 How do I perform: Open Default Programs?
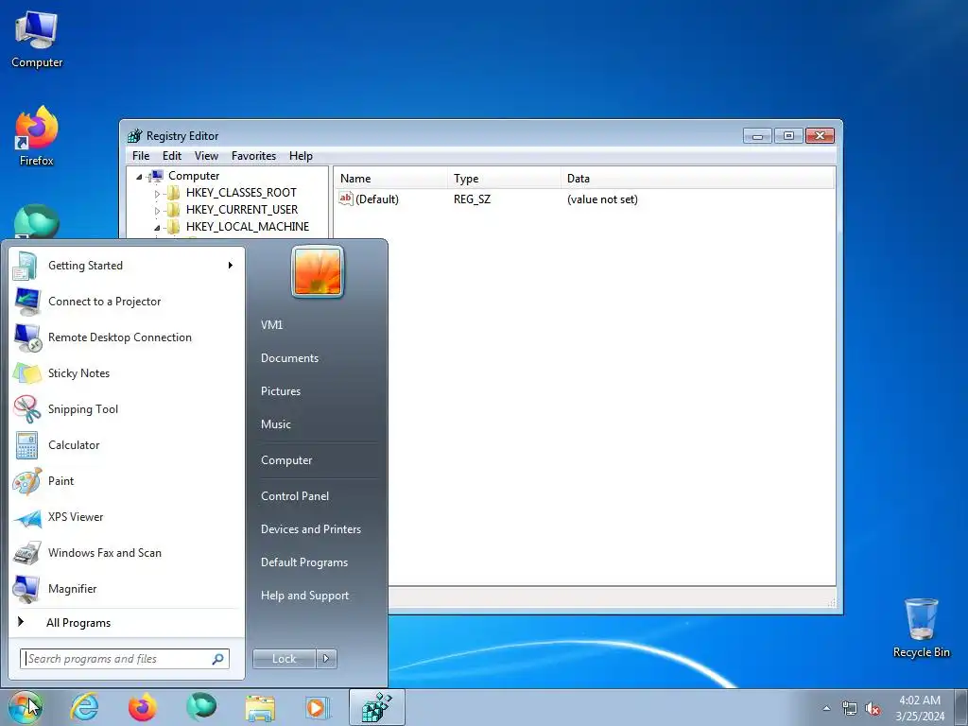pyautogui.click(x=304, y=562)
